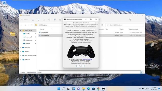Select OneDrive in the navigation pane
The height and width of the screenshot is (91, 162).
click(x=27, y=48)
